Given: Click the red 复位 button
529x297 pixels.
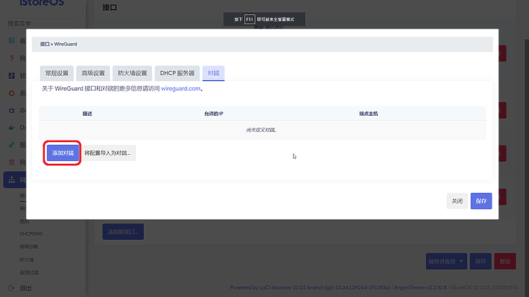Looking at the screenshot, I should click(x=505, y=261).
